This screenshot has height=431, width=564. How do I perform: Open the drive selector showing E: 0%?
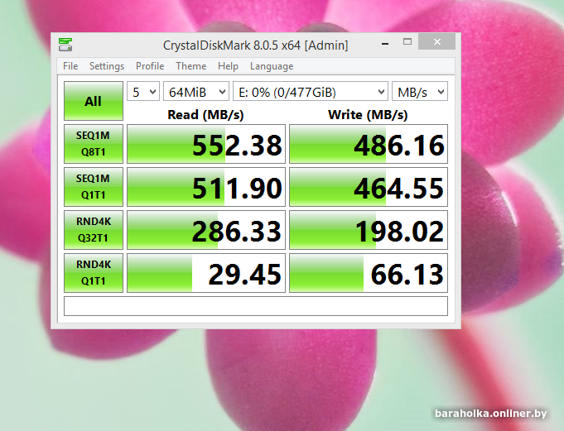[311, 92]
